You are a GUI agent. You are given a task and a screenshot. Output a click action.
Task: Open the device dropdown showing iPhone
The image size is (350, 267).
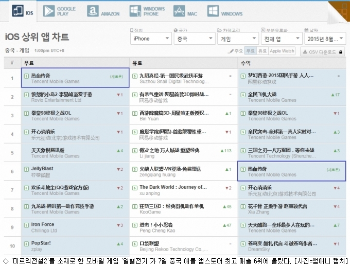tap(151, 39)
